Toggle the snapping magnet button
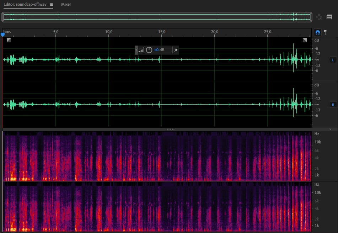This screenshot has height=233, width=338. (318, 32)
